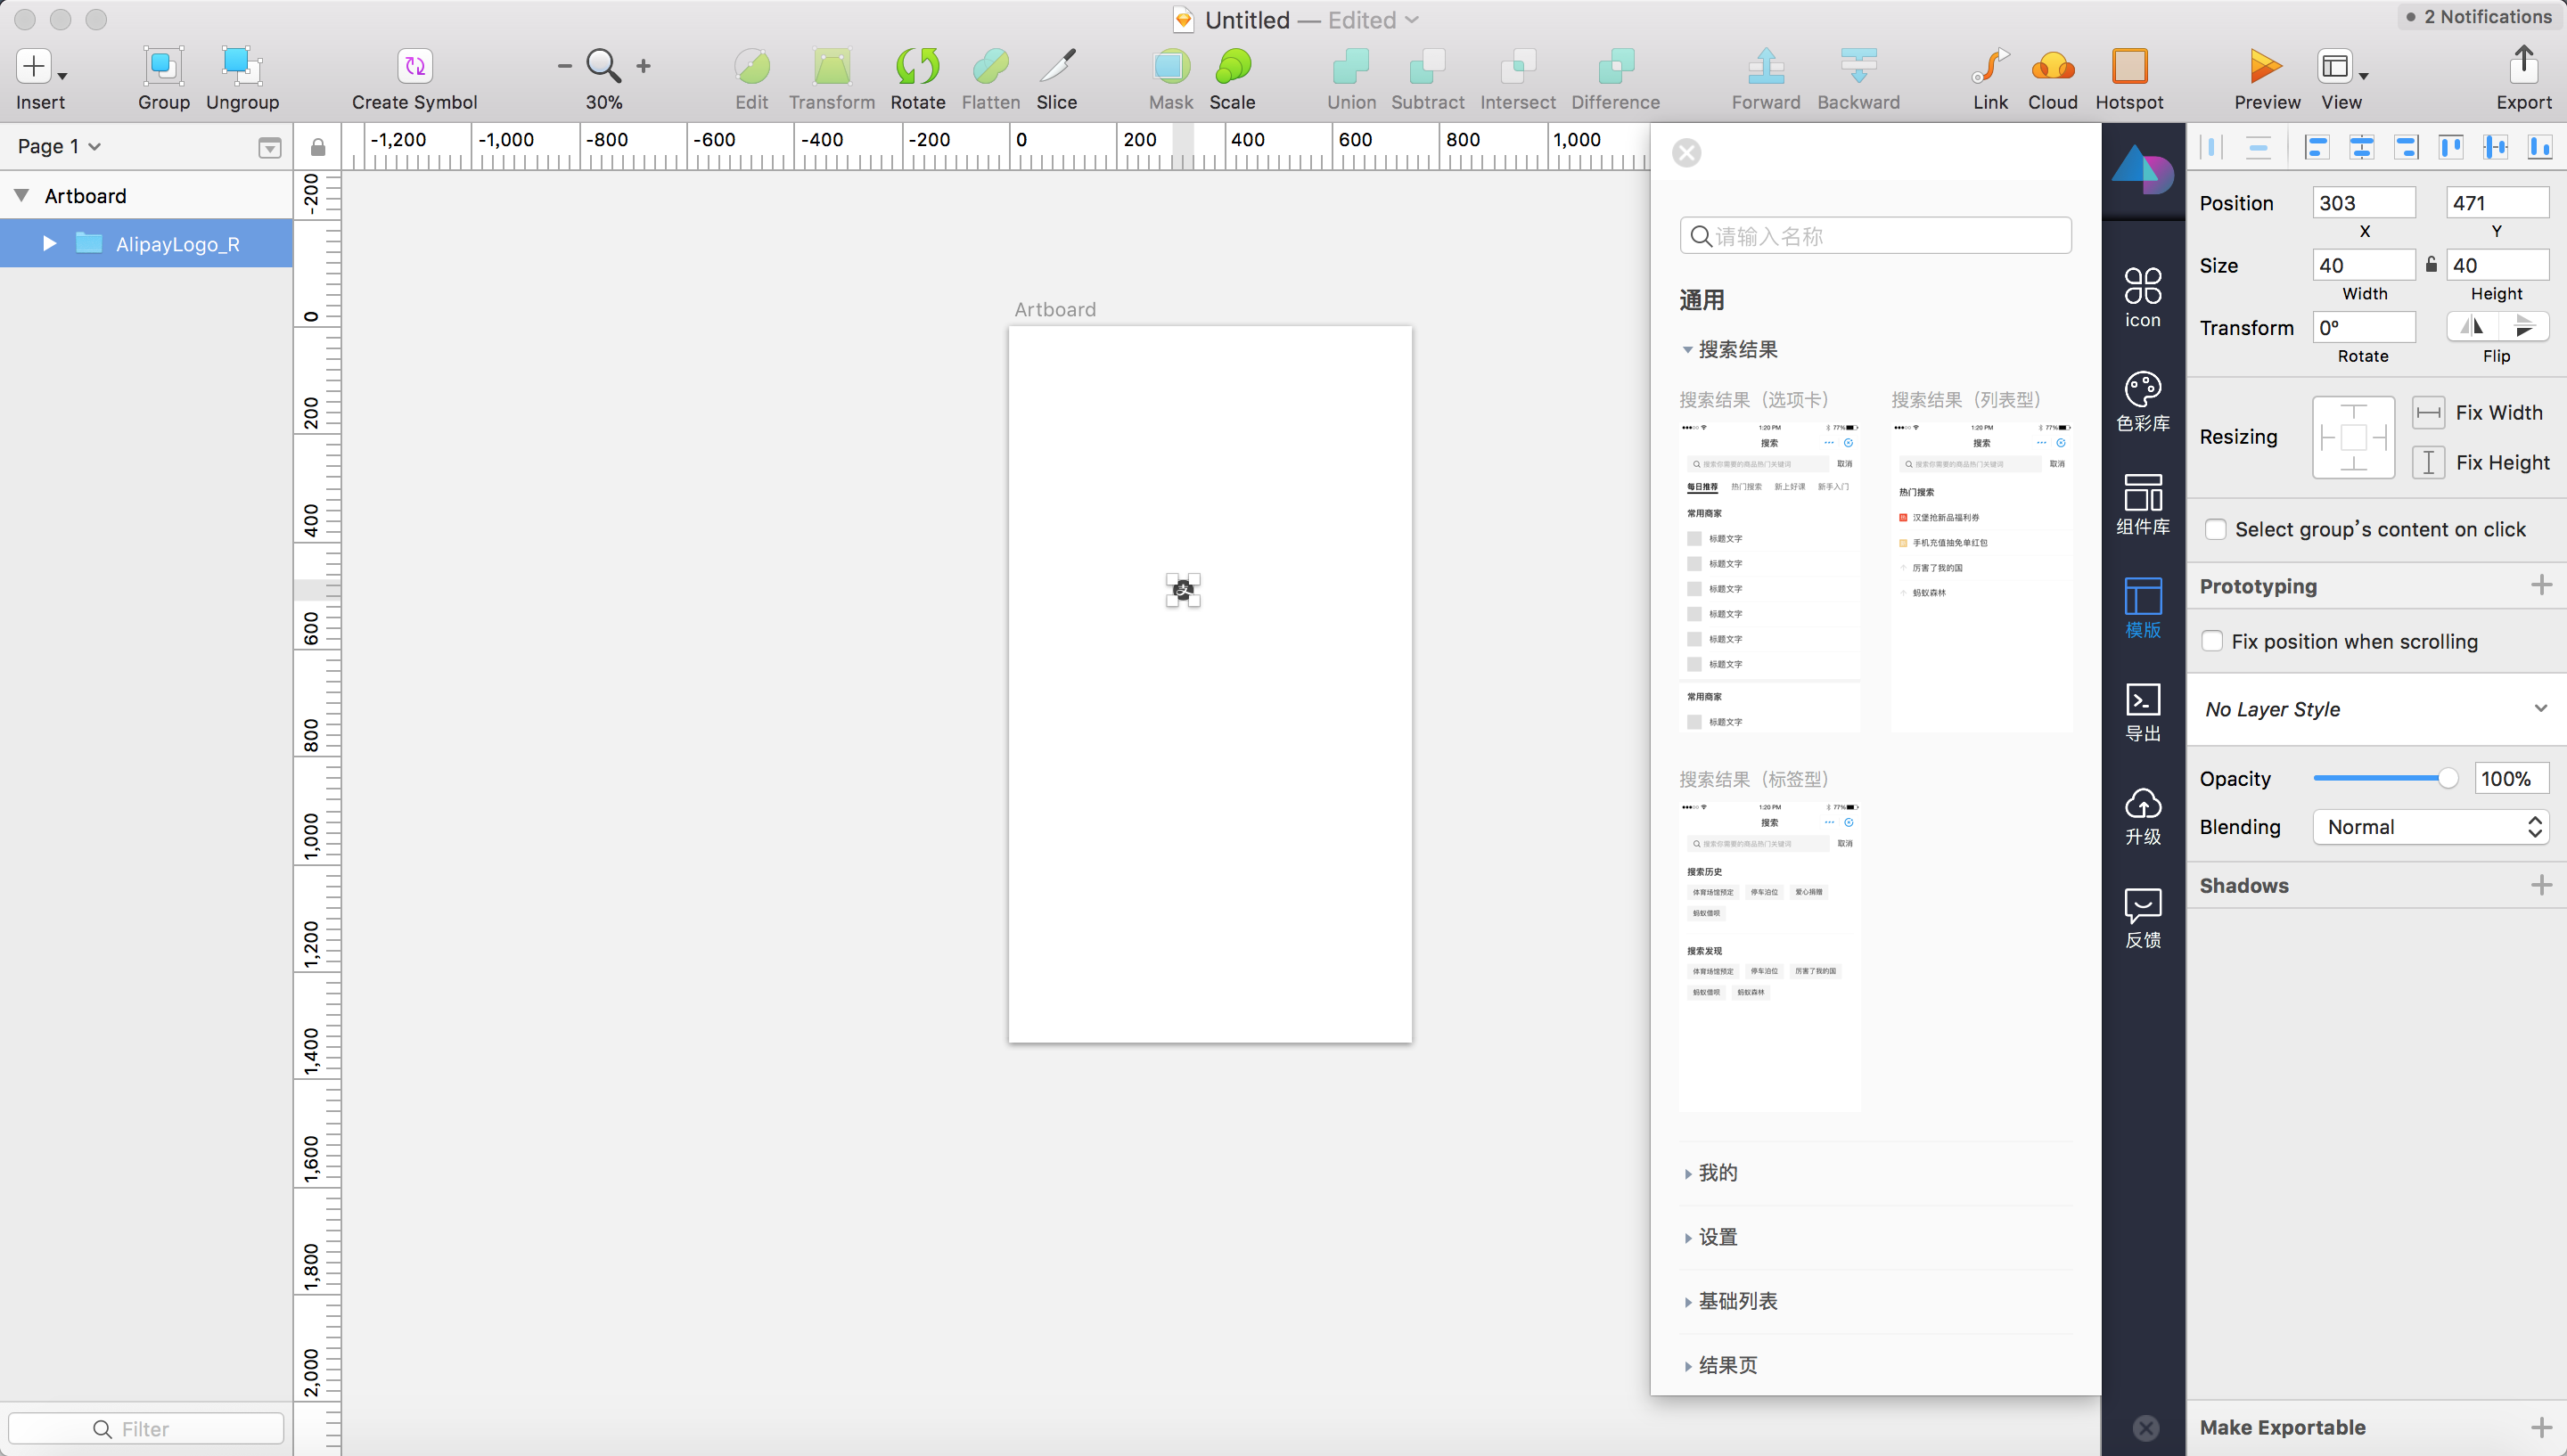Expand the AlipayLogo_R layer group
Viewport: 2567px width, 1456px height.
(x=49, y=243)
